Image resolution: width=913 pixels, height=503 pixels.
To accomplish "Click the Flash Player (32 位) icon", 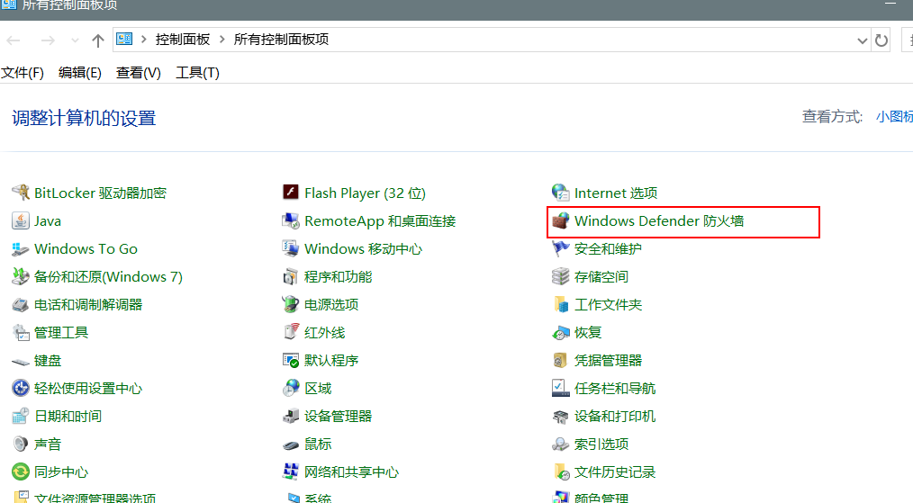I will point(291,193).
